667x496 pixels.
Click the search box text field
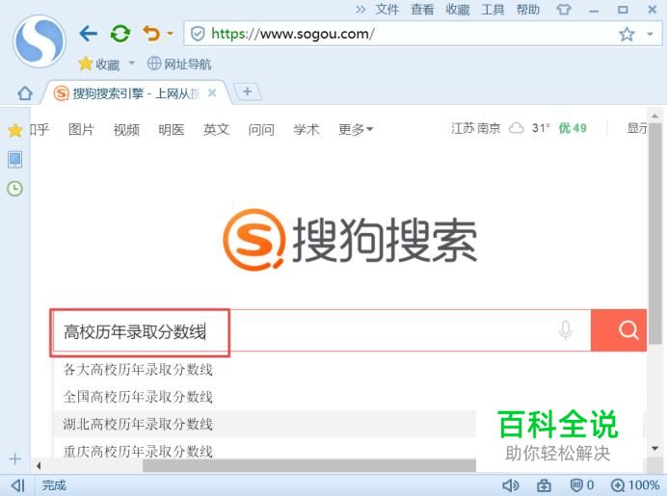point(321,330)
